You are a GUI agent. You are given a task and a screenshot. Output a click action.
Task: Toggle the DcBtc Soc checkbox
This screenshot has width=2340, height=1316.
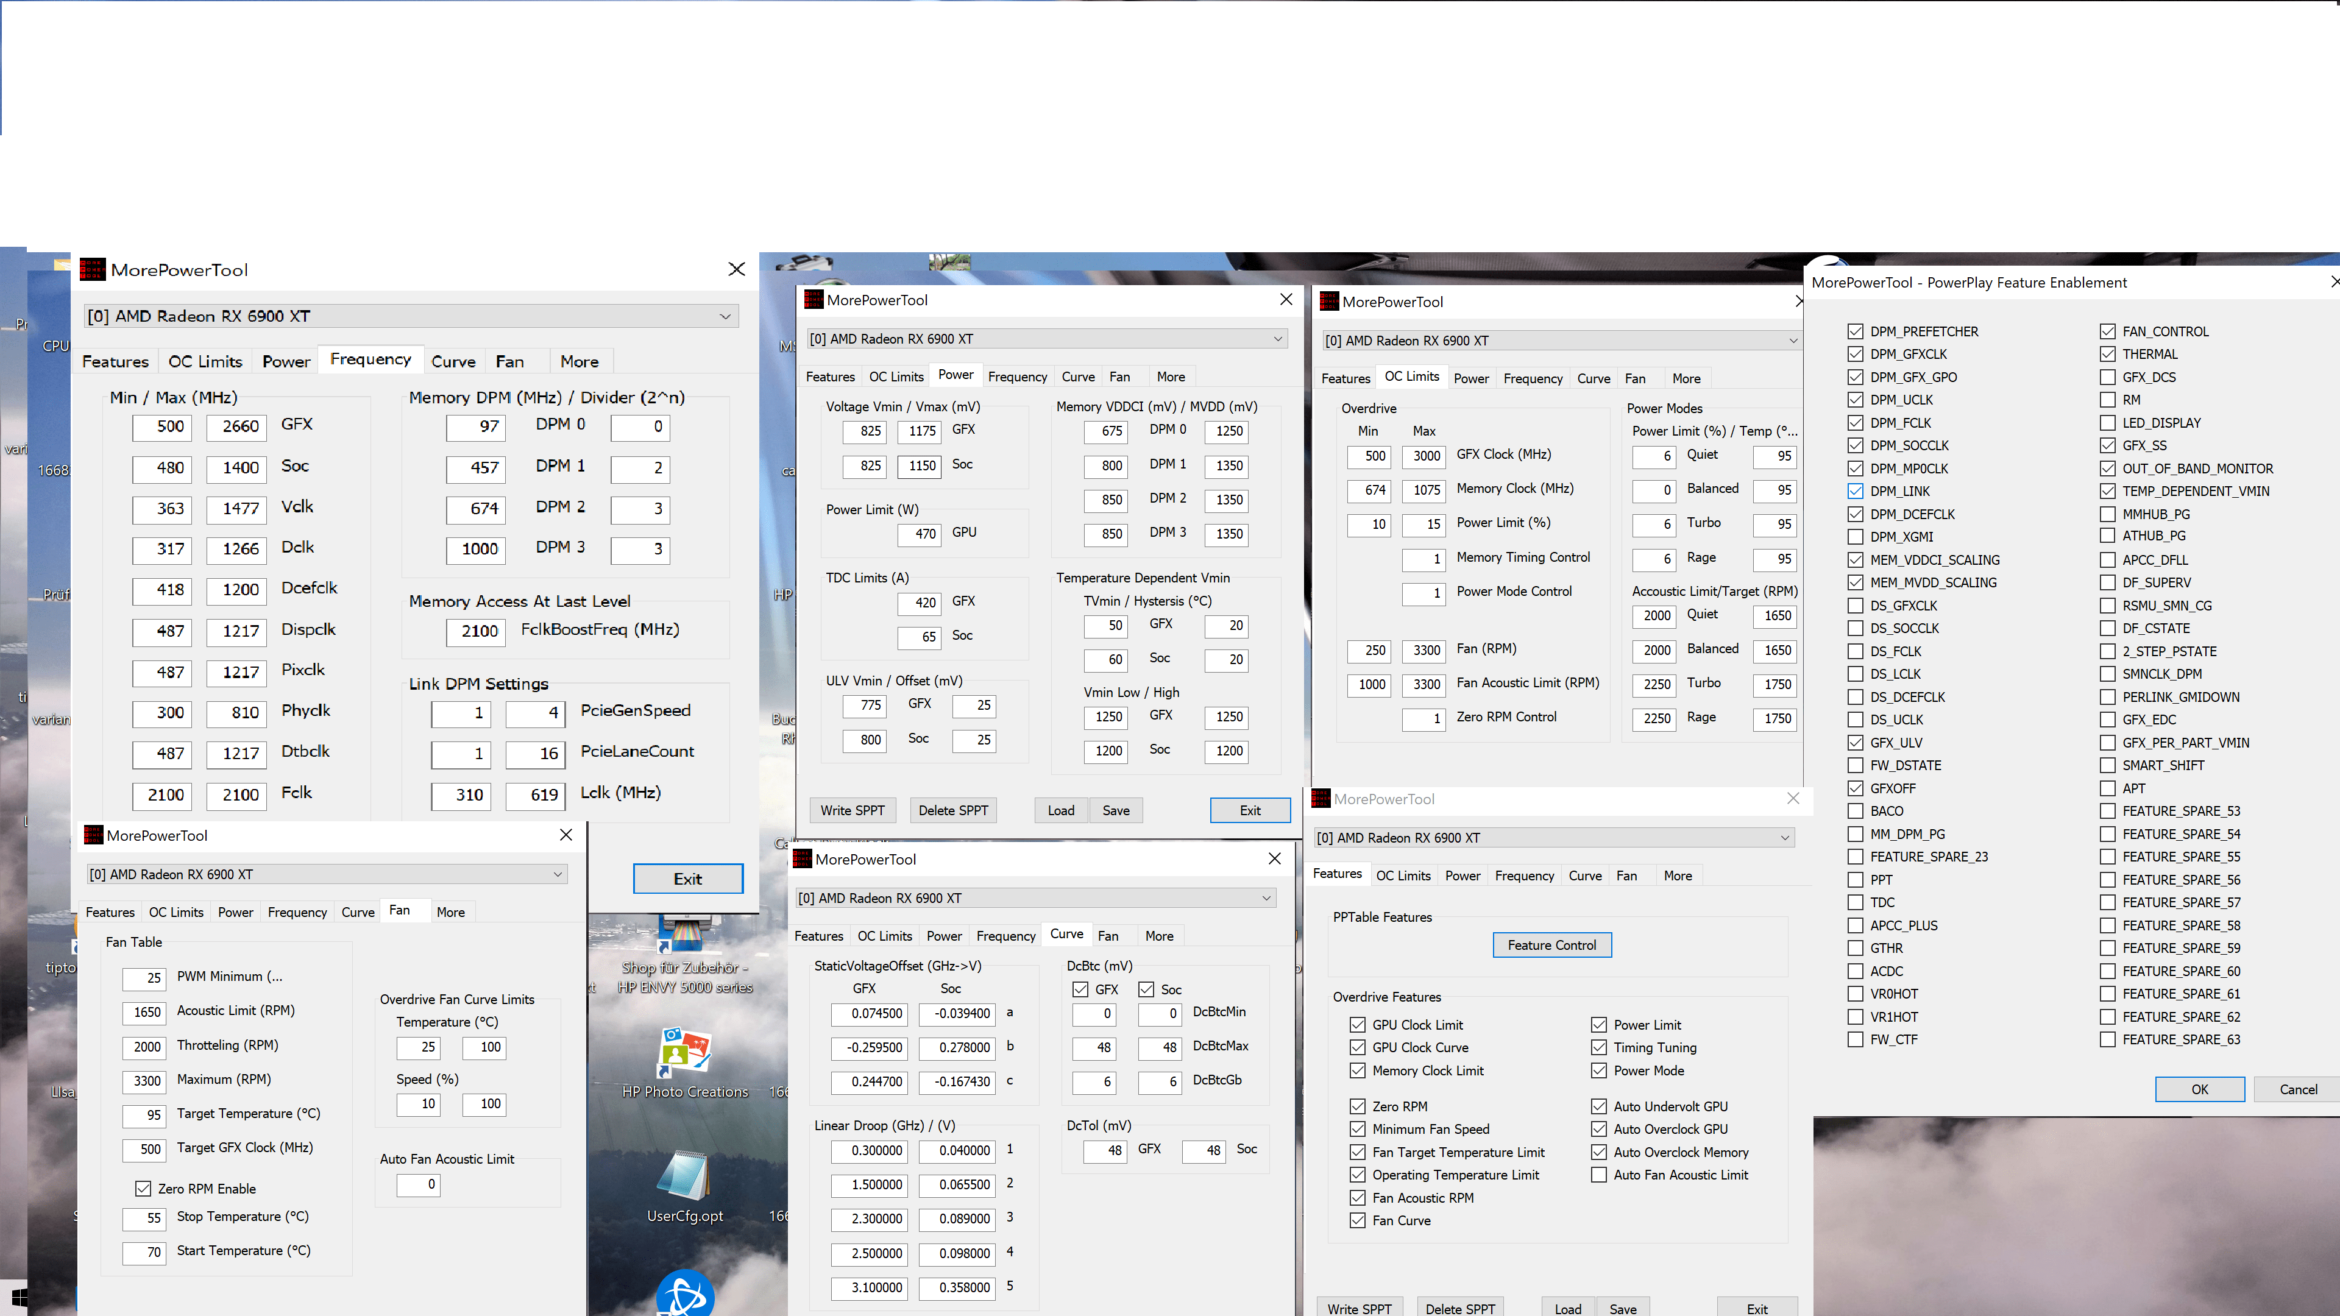[x=1146, y=989]
